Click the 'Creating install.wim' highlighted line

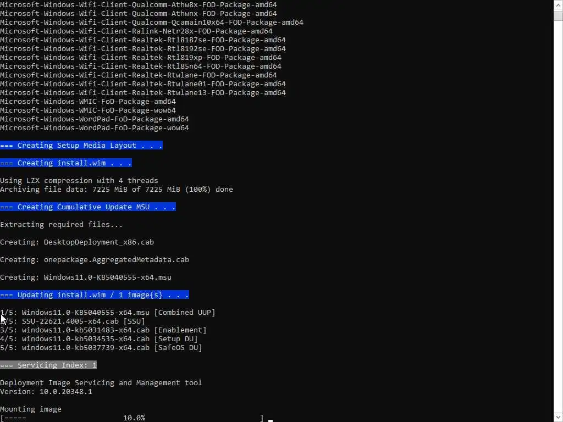coord(66,163)
